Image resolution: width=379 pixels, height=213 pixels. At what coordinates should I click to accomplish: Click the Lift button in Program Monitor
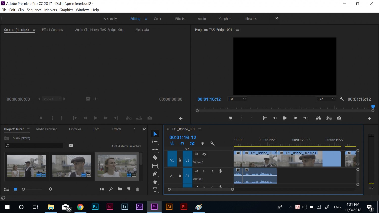pos(318,118)
